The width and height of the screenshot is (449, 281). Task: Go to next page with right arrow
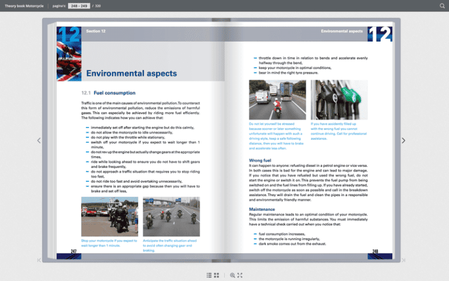click(x=403, y=140)
